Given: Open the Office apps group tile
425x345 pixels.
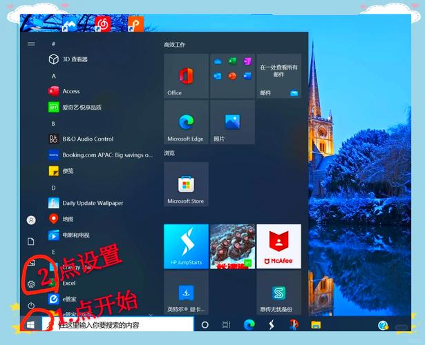Looking at the screenshot, I should pyautogui.click(x=233, y=76).
